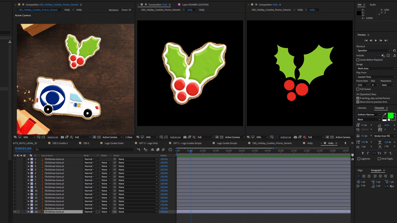
Task: Jump to first frame in Preview panel
Action: click(366, 41)
